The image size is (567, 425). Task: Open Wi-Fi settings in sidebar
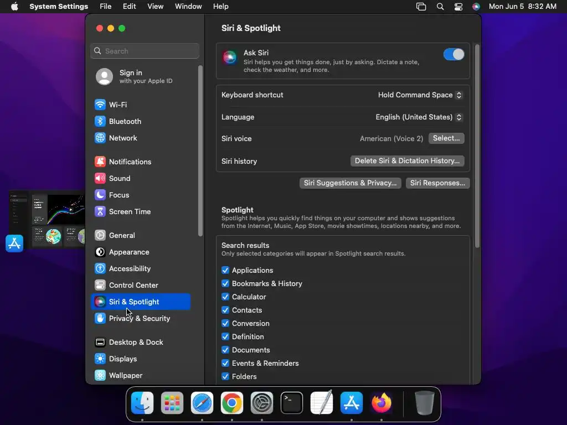tap(141, 105)
